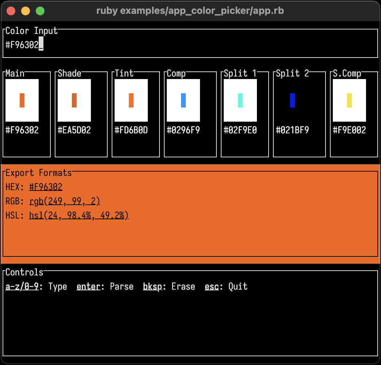Select the Main color swatch
This screenshot has height=365, width=381.
pos(22,100)
